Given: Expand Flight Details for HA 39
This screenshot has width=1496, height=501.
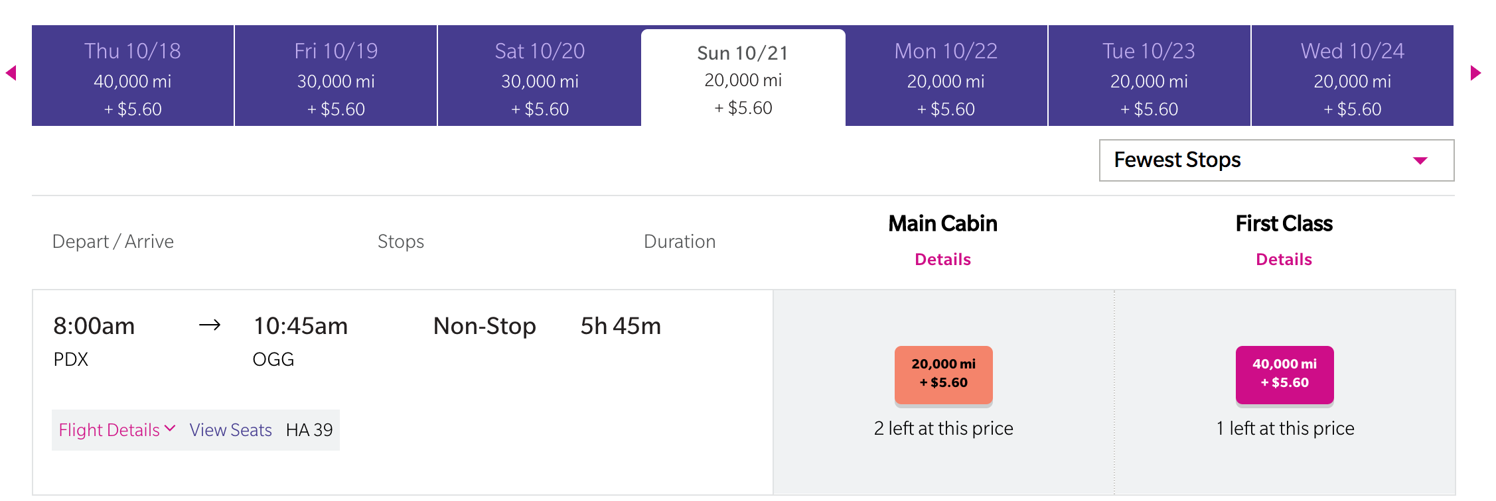Looking at the screenshot, I should (x=110, y=430).
